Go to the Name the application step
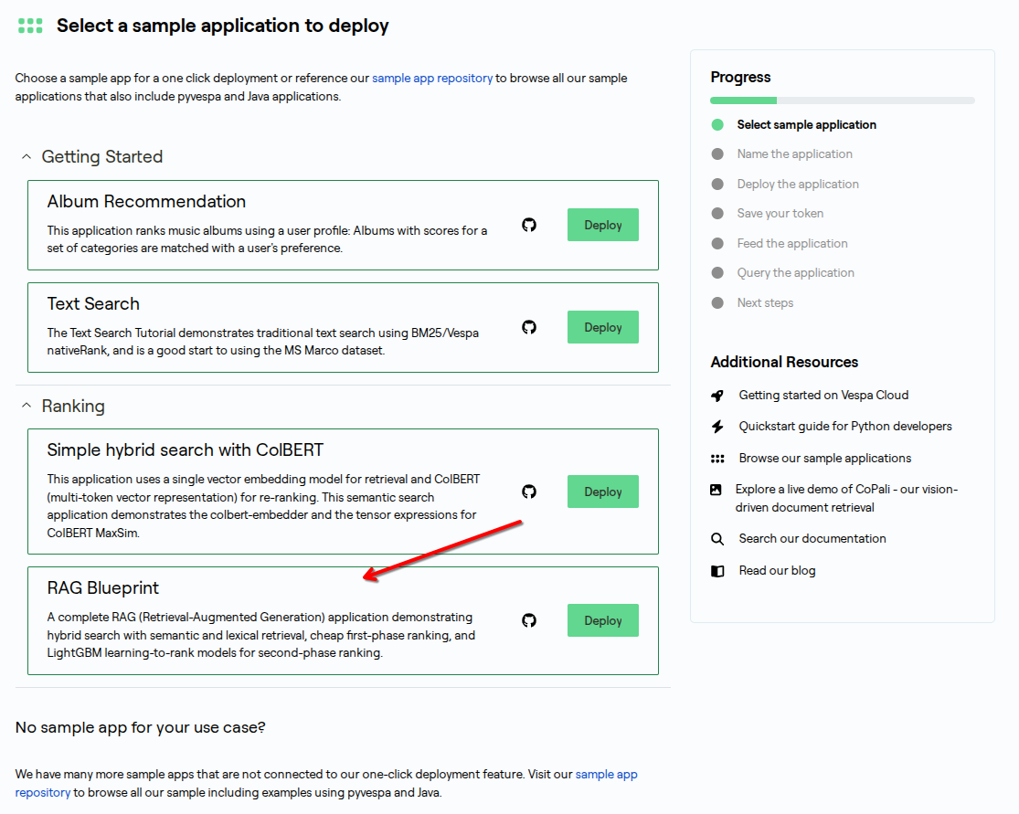This screenshot has height=814, width=1019. pyautogui.click(x=794, y=154)
